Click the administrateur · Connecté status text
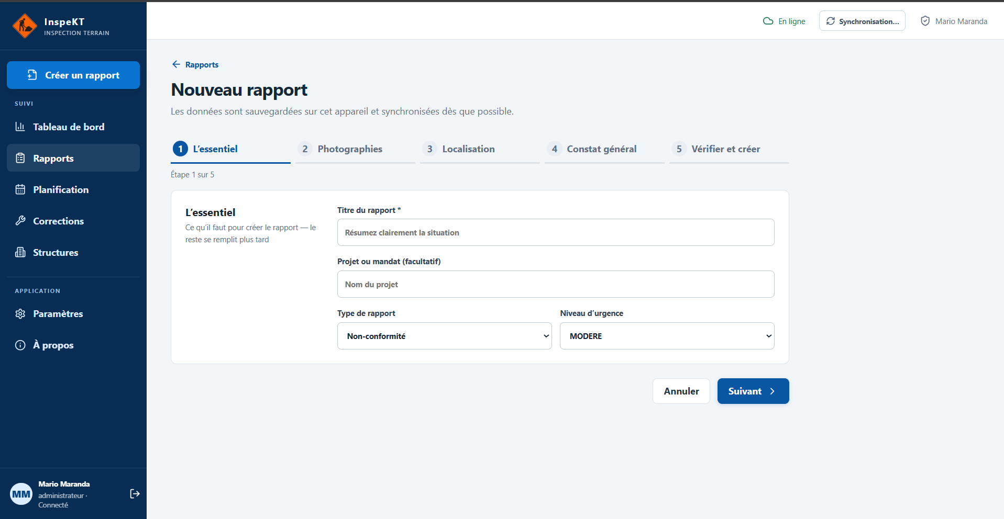Viewport: 1004px width, 519px height. [x=63, y=500]
